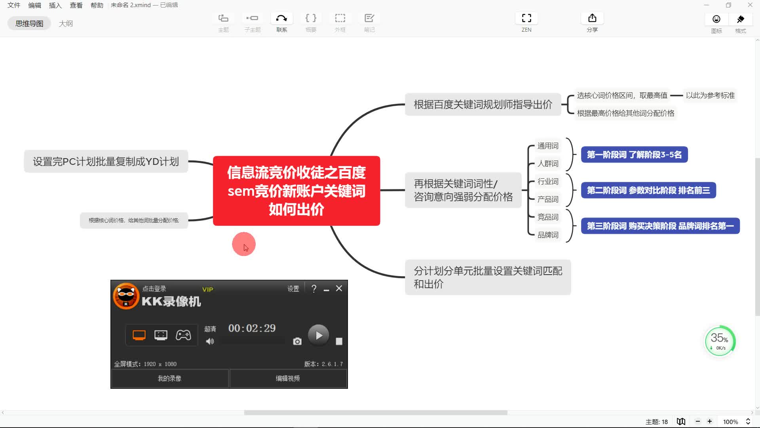The width and height of the screenshot is (760, 428).
Task: Select subtopic 行业词
Action: pos(548,182)
